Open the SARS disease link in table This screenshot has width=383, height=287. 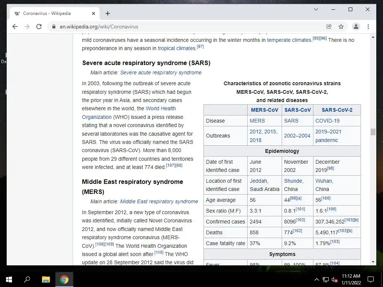(x=291, y=121)
